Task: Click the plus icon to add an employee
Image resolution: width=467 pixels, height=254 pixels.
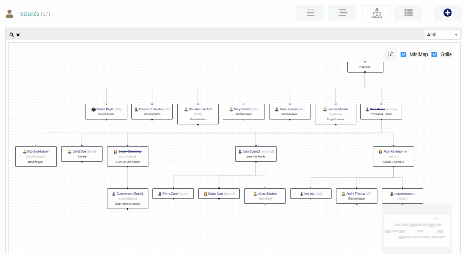Action: 447,13
